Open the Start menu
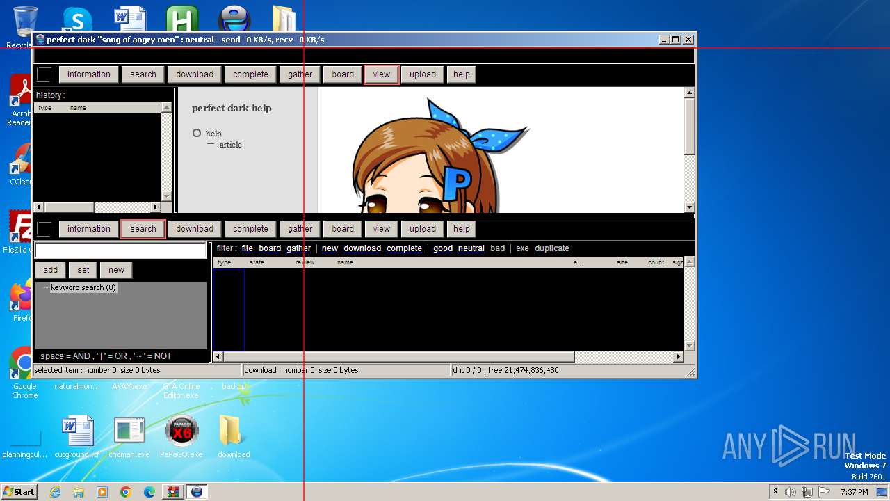Viewport: 890px width, 501px height. point(19,492)
